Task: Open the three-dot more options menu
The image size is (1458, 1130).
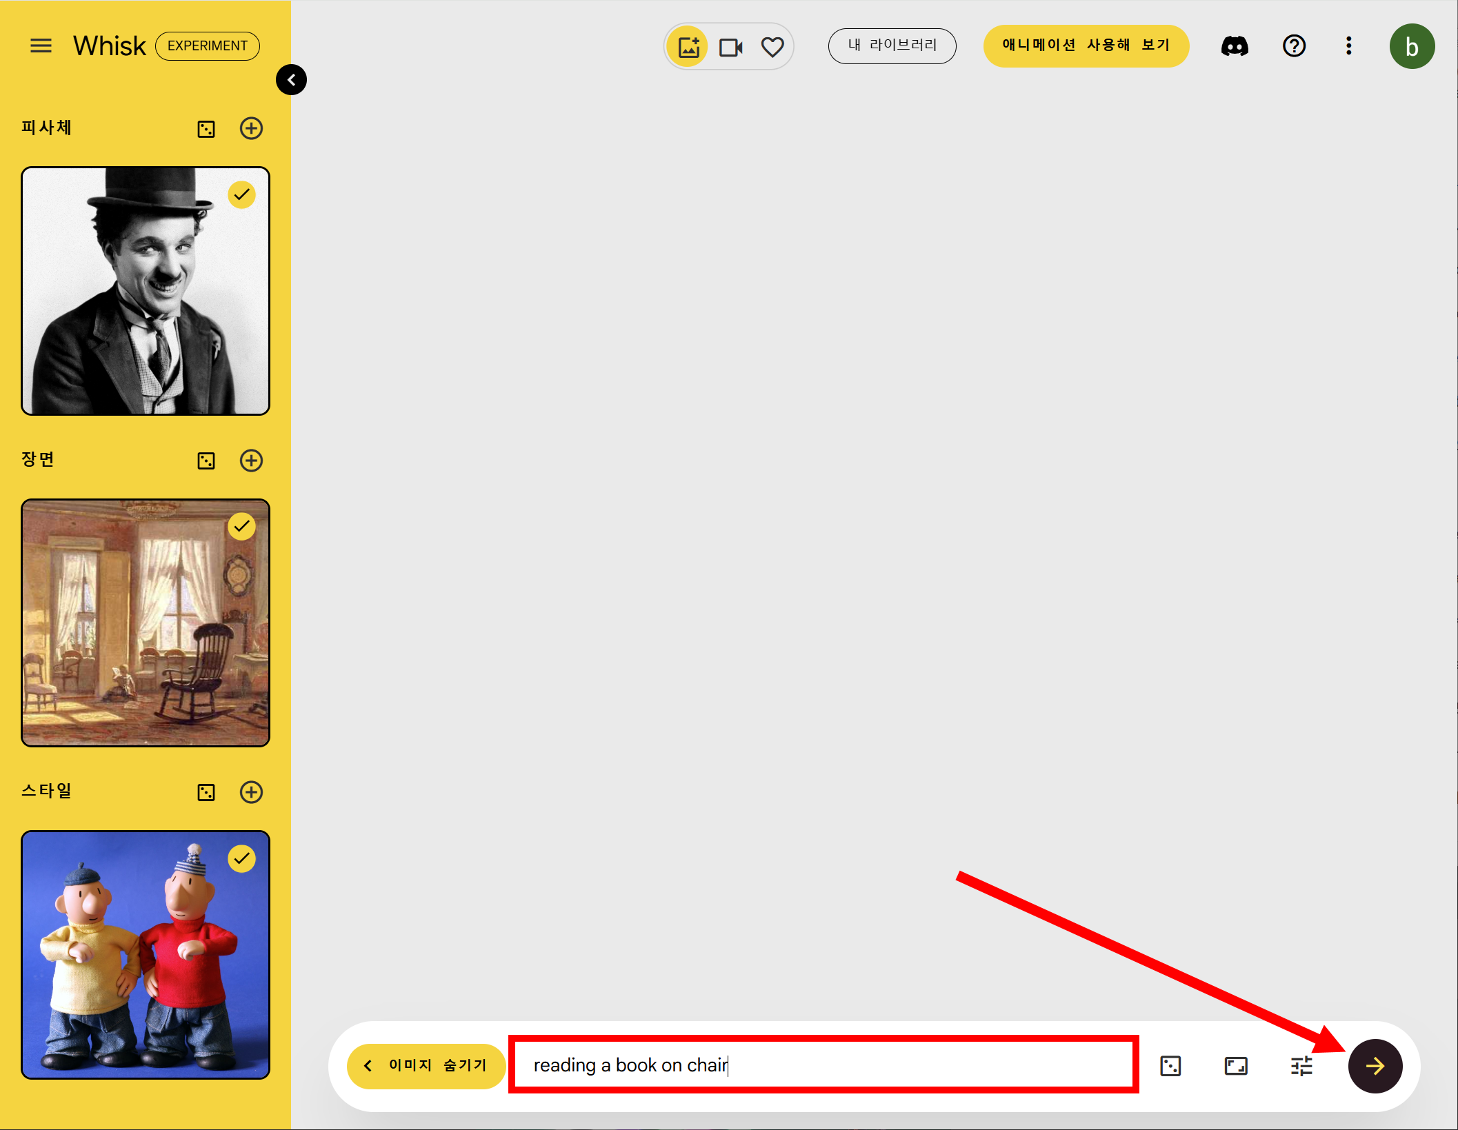Action: click(x=1348, y=46)
